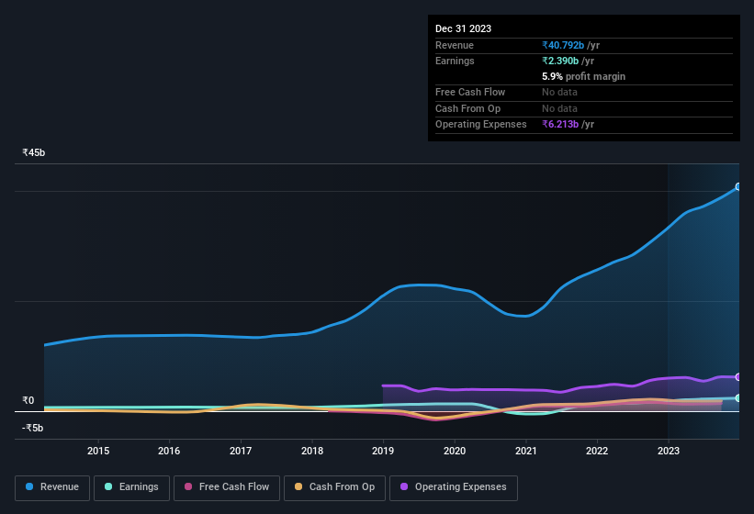Click the purple Operating Expenses endpoint marker
The image size is (754, 514).
pos(738,377)
